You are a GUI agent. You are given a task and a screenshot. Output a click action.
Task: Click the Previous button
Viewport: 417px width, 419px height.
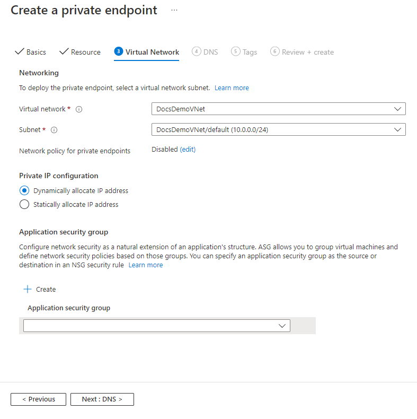click(38, 399)
